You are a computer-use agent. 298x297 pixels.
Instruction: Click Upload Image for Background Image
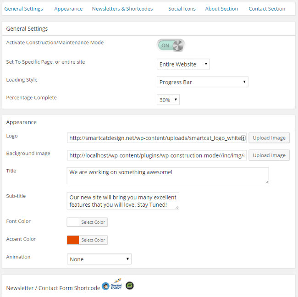click(x=269, y=155)
